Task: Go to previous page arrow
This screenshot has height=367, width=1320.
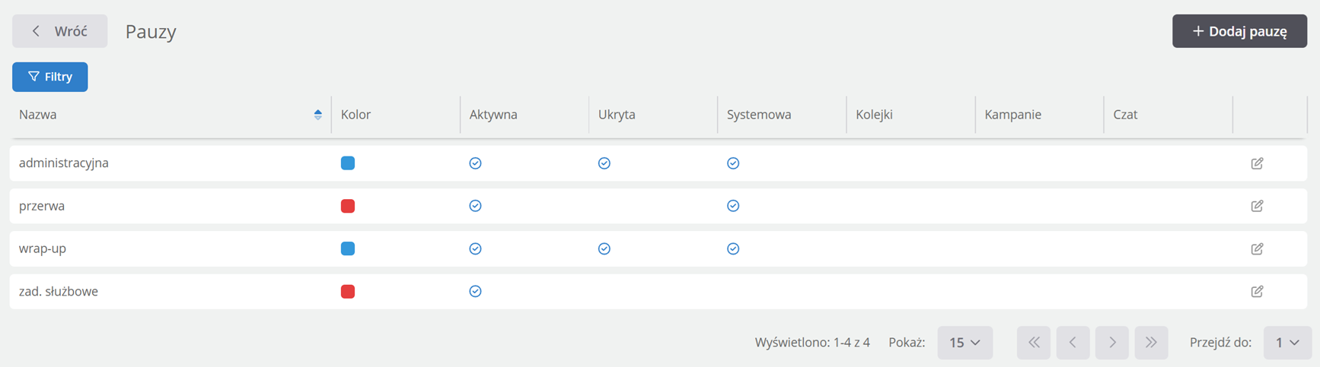Action: [1073, 343]
